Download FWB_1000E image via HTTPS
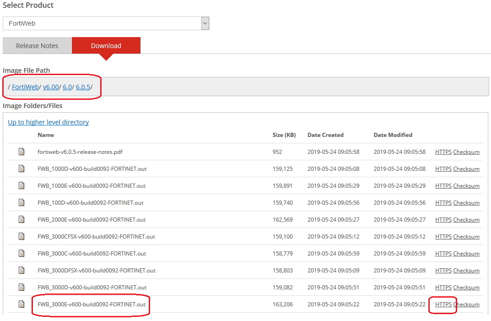The height and width of the screenshot is (321, 491). click(443, 186)
